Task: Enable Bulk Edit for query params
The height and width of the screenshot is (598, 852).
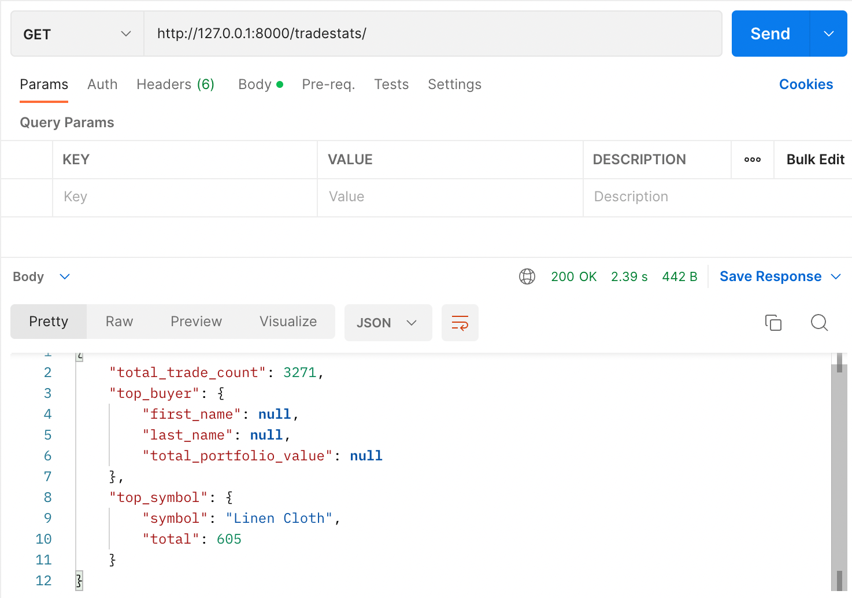Action: pos(814,160)
